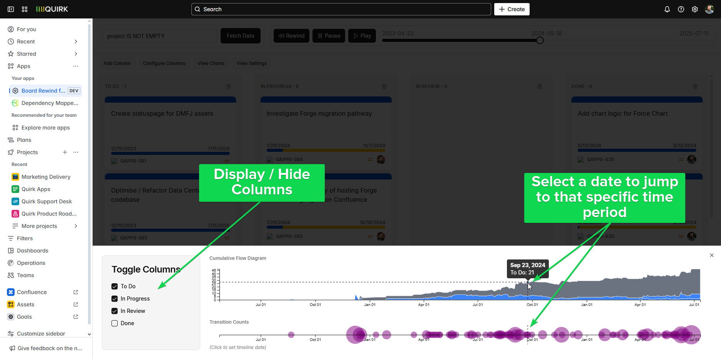Click the search field

[x=341, y=9]
